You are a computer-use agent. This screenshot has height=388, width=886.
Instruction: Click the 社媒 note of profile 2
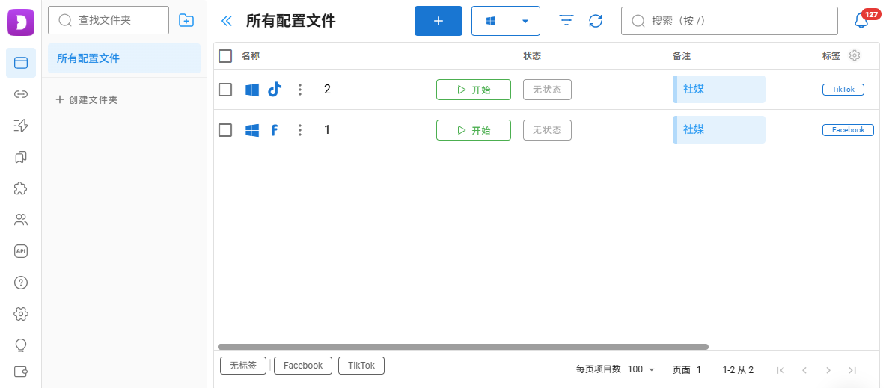[x=718, y=89]
